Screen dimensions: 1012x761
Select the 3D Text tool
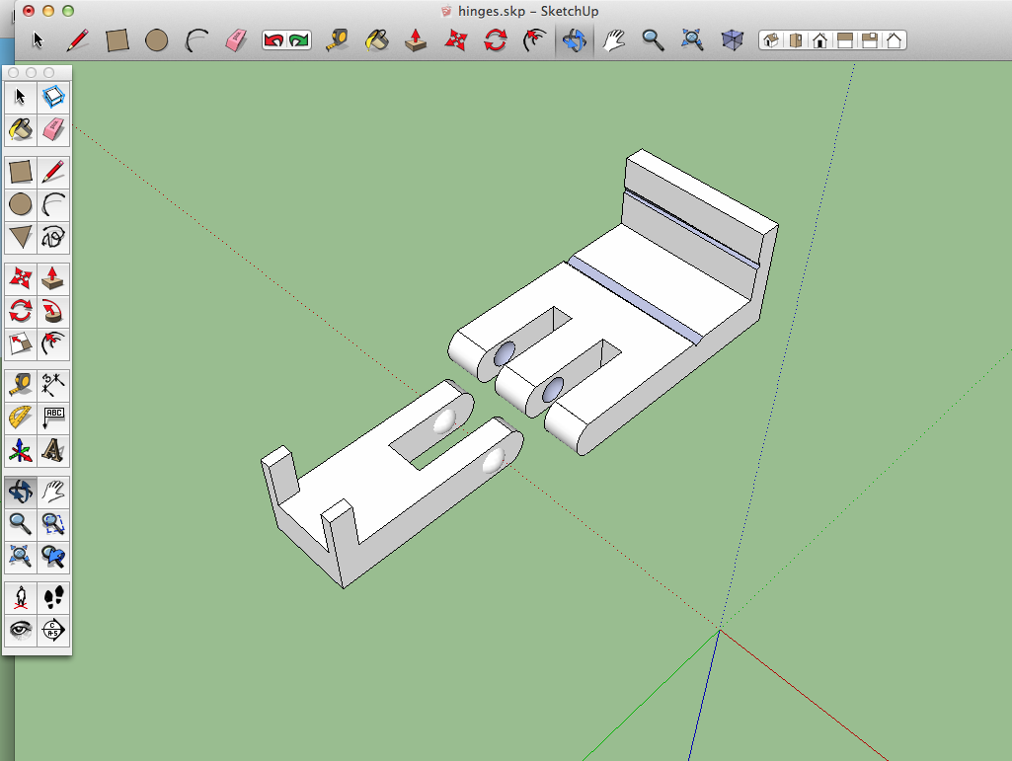pyautogui.click(x=53, y=450)
